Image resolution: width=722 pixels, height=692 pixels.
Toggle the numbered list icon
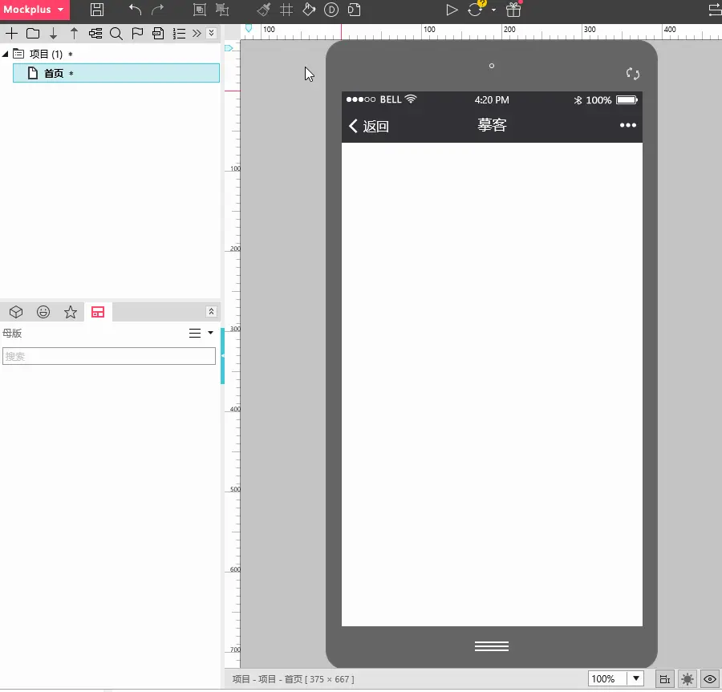click(x=179, y=33)
